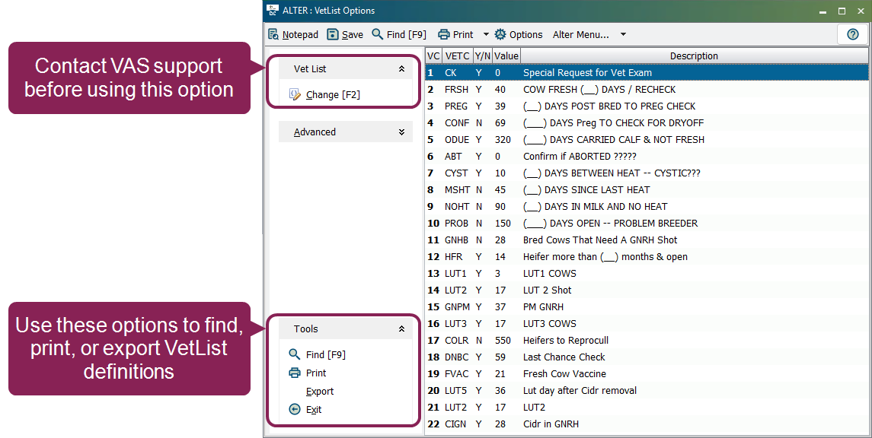872x438 pixels.
Task: Expand the Advanced section
Action: 401,132
